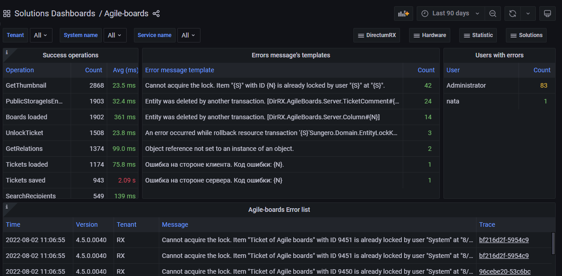Zoom out the time range
The image size is (562, 276).
[492, 14]
